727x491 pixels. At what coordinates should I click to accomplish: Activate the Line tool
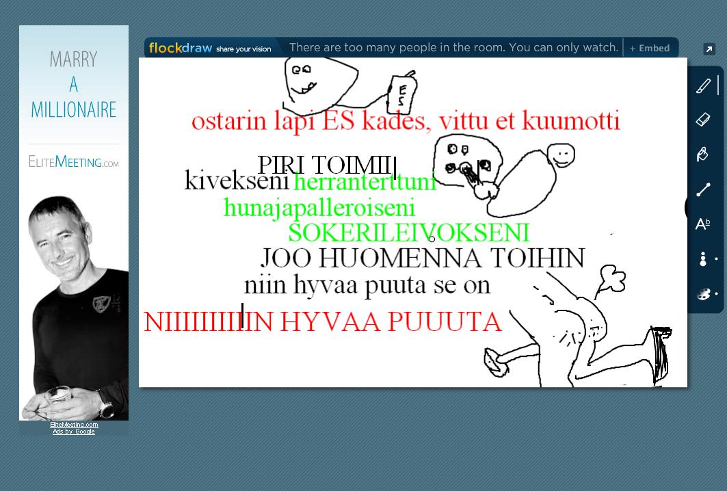pos(703,189)
